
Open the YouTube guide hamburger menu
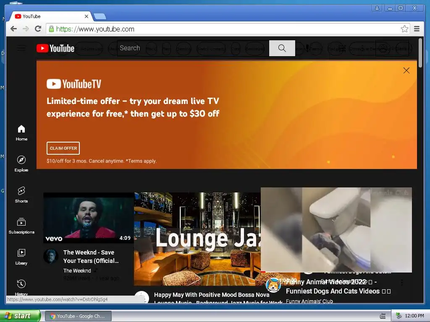coord(21,49)
